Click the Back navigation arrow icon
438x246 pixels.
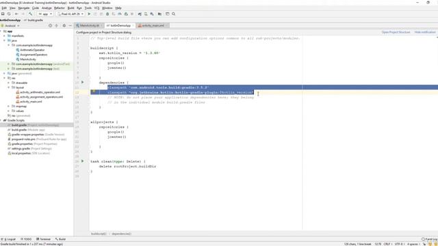(16, 14)
